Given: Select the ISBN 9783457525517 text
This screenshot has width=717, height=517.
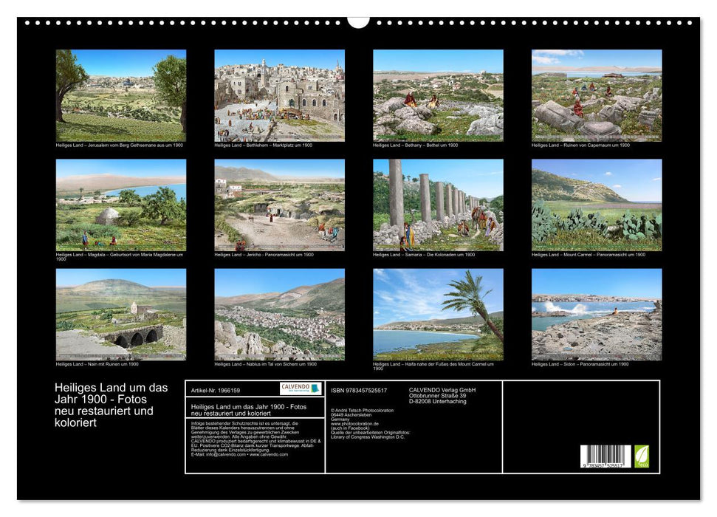Looking at the screenshot, I should pyautogui.click(x=360, y=391).
